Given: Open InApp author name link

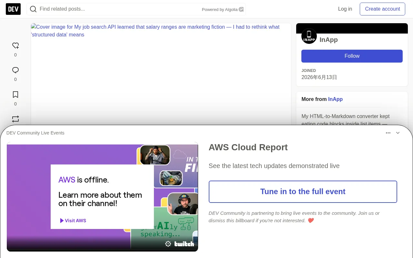Looking at the screenshot, I should (328, 40).
